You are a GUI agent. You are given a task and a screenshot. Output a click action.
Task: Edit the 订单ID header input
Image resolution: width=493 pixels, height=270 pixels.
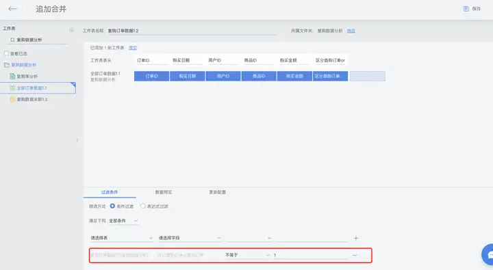(151, 60)
